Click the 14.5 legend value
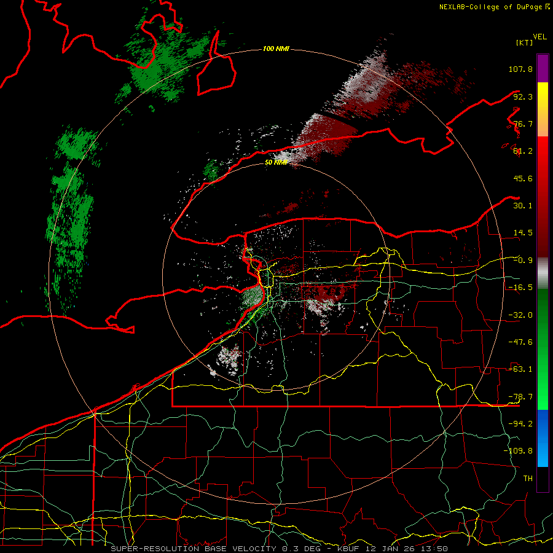The image size is (553, 553). pyautogui.click(x=523, y=233)
